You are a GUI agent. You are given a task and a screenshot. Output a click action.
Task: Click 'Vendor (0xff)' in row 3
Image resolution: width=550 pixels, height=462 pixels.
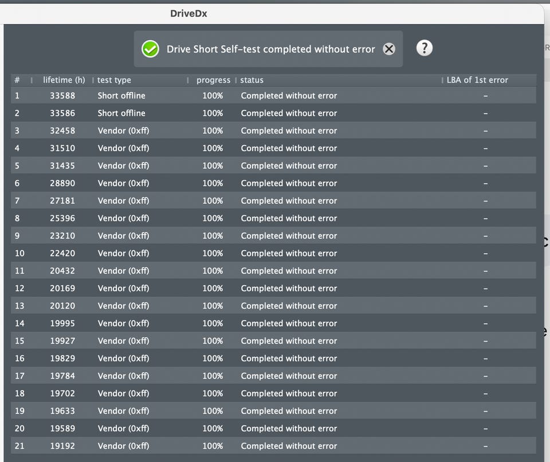pyautogui.click(x=124, y=131)
